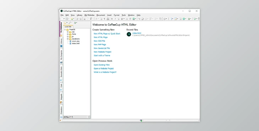Click the status bar icon at bottom center
This screenshot has height=131, width=259.
[141, 121]
